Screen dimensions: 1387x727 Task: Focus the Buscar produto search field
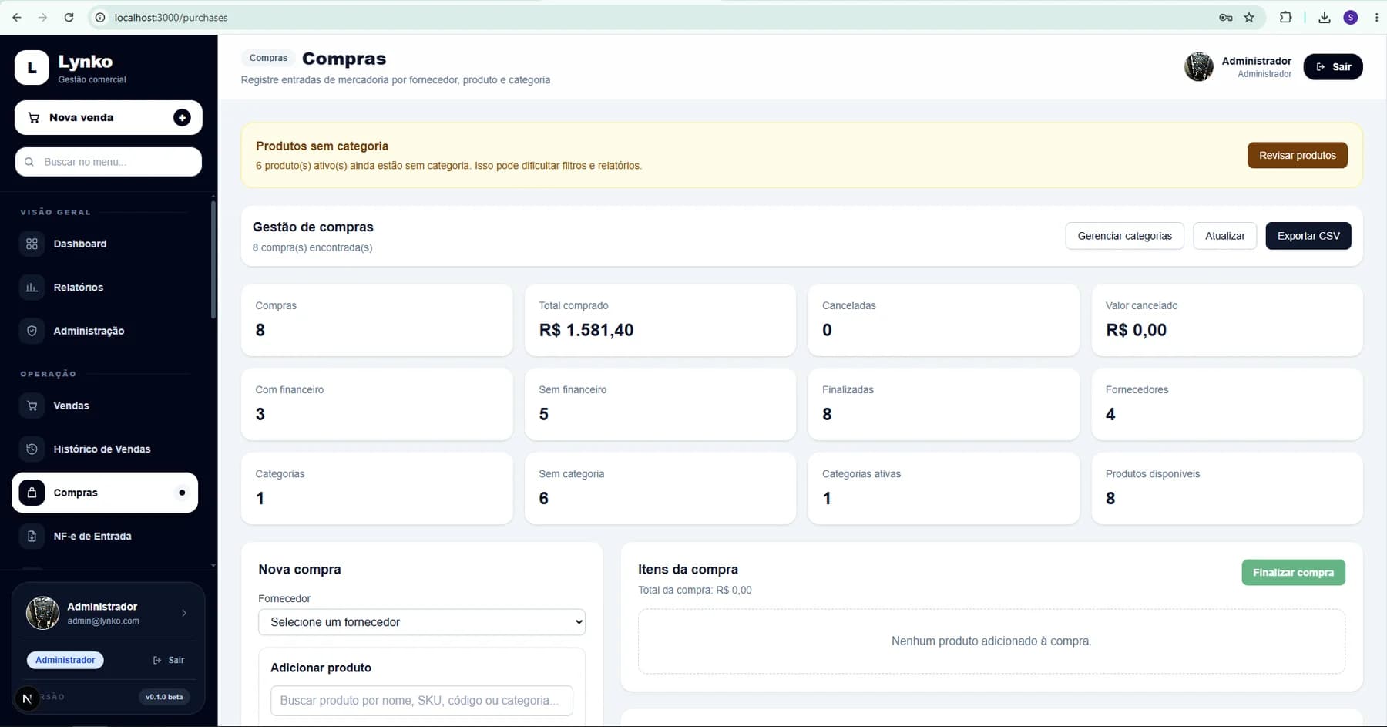(421, 700)
